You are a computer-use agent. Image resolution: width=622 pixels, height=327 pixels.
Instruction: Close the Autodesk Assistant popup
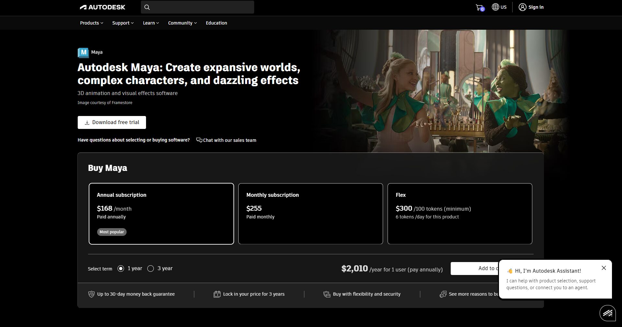(x=604, y=268)
